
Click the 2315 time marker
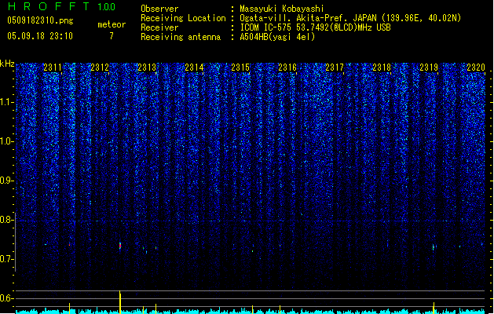[240, 68]
